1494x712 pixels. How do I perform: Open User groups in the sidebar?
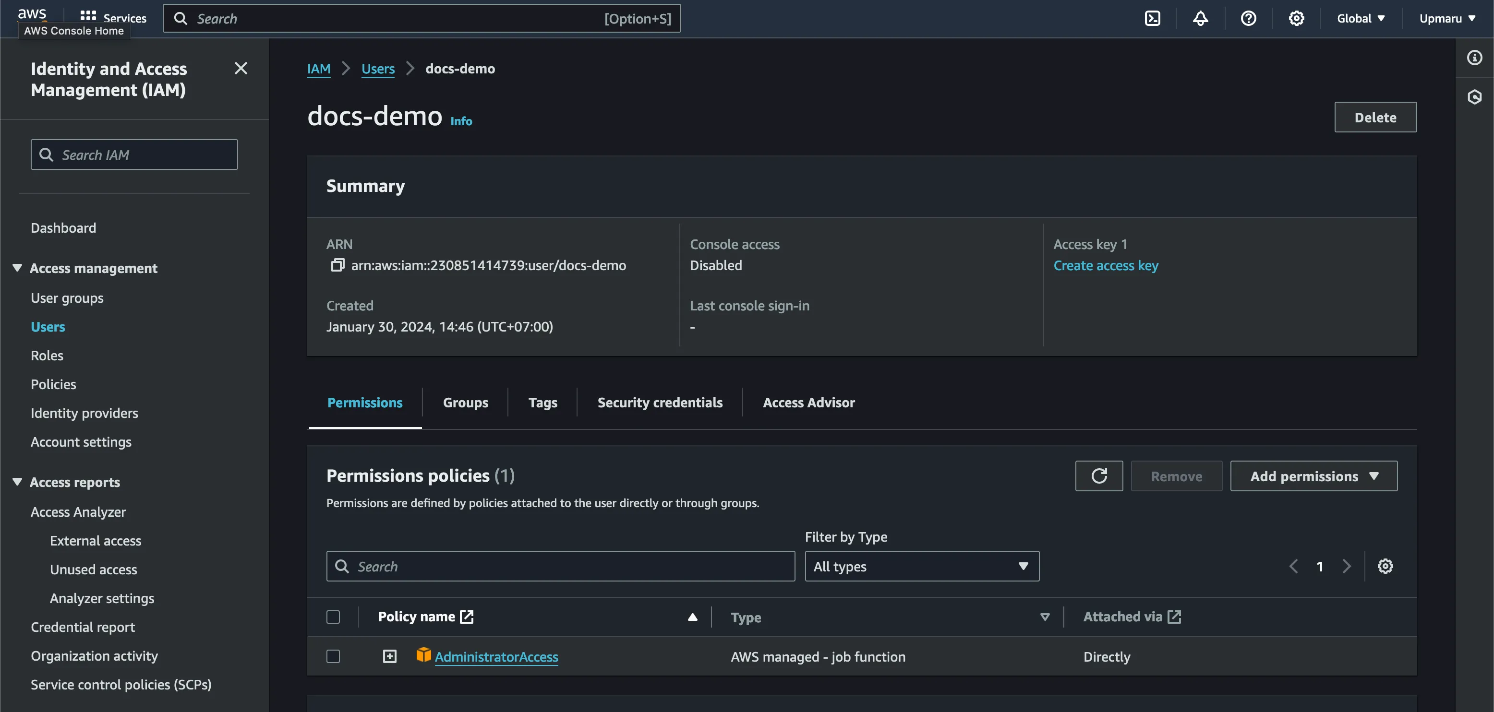(67, 297)
